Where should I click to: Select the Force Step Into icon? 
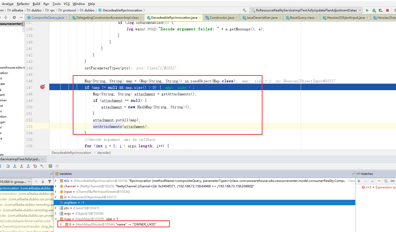pos(21,166)
